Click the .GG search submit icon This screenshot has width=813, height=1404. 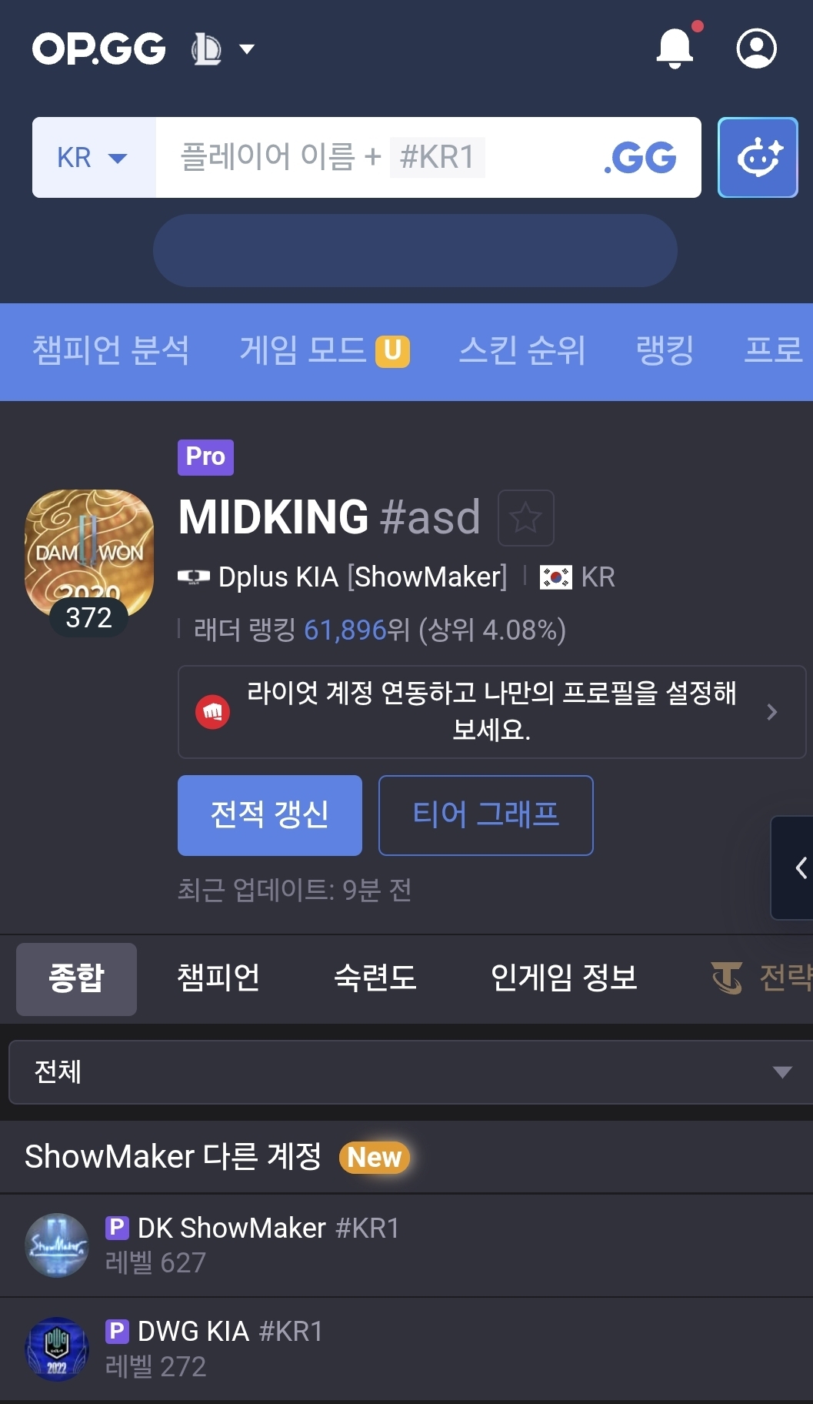[640, 158]
